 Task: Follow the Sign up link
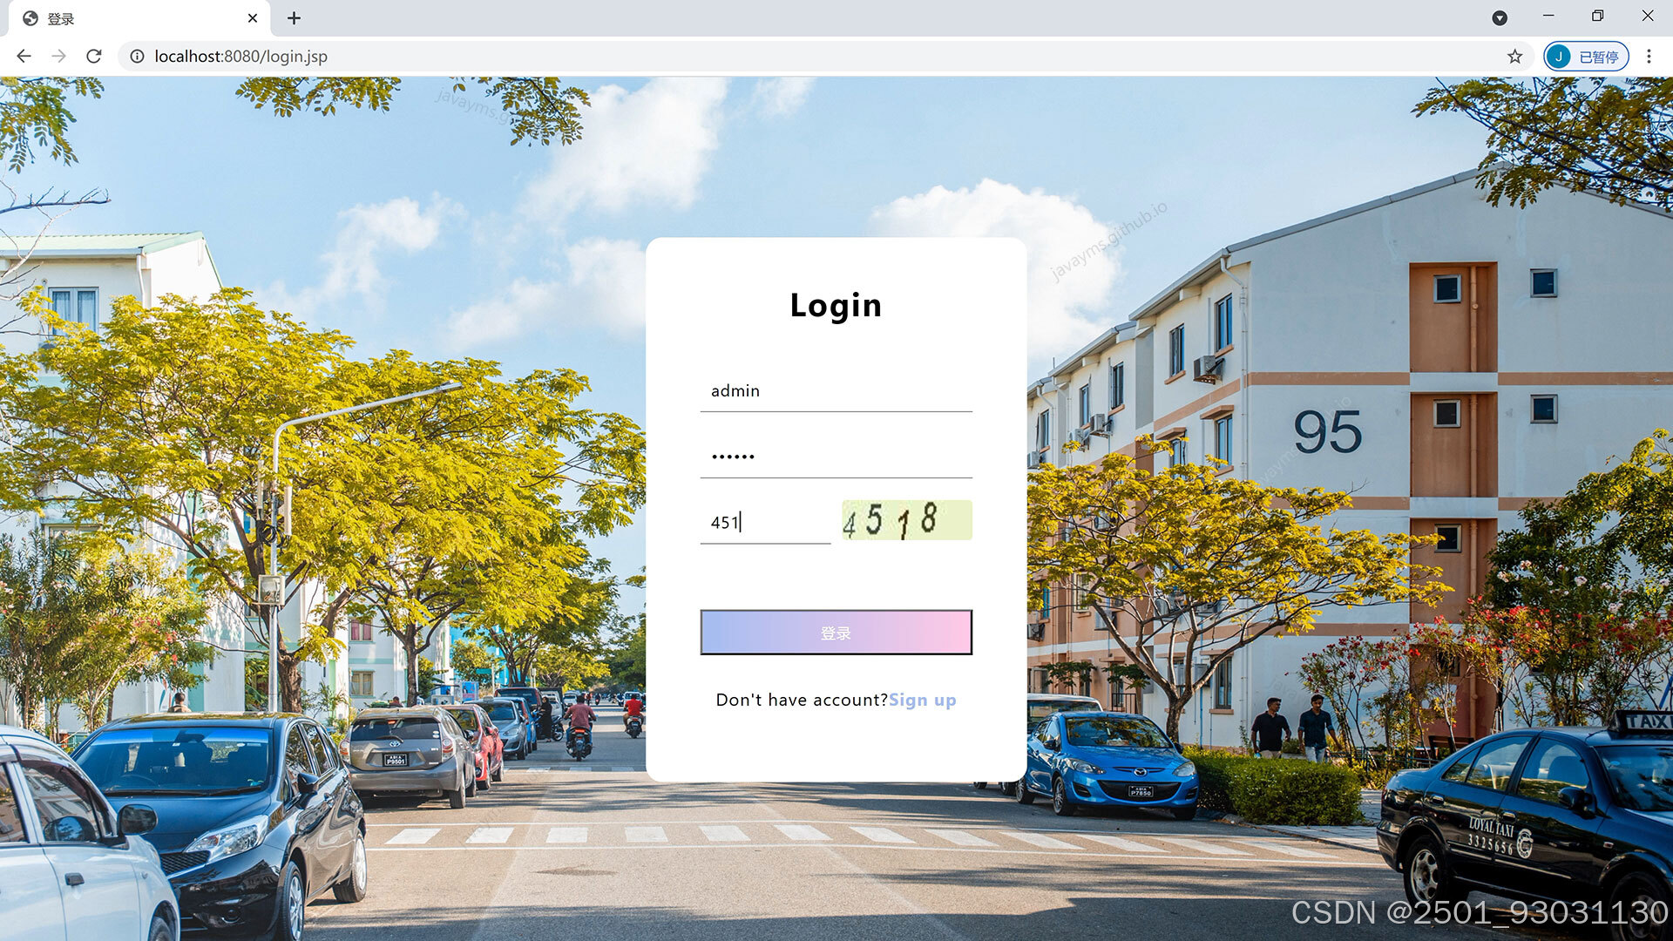922,700
